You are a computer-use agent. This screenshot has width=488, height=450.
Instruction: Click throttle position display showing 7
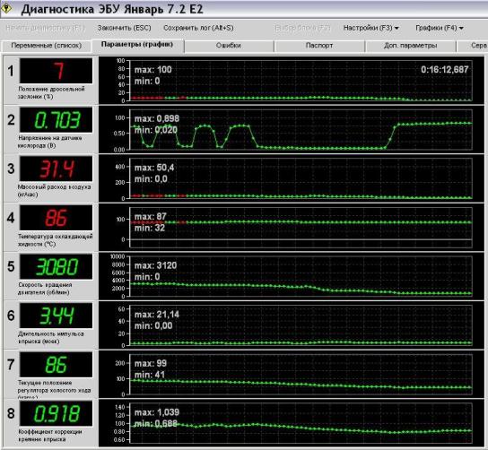point(56,71)
